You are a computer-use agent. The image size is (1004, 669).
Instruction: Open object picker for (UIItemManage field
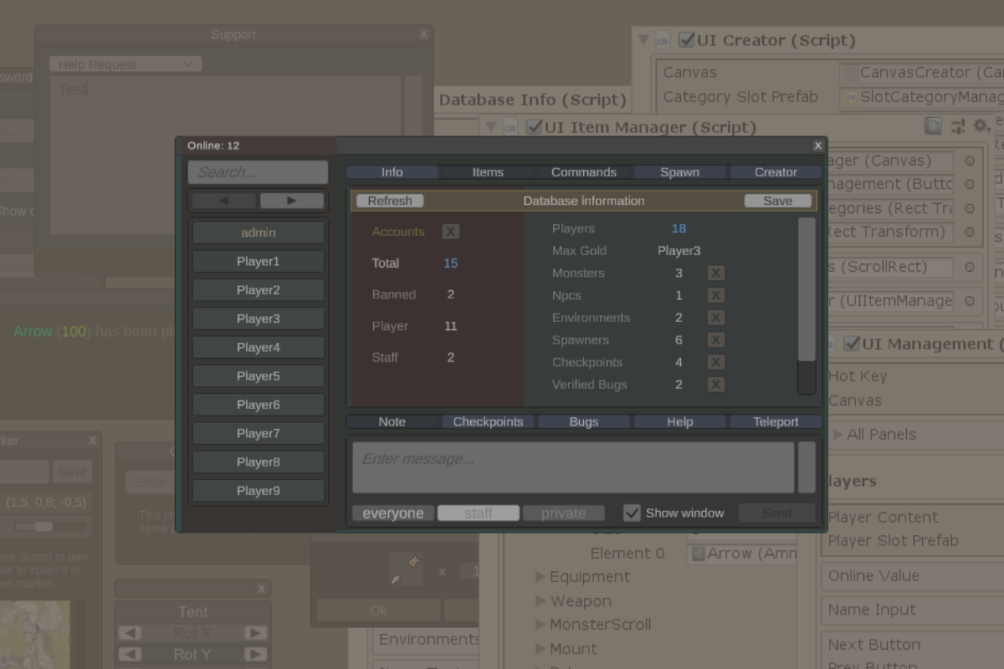970,301
